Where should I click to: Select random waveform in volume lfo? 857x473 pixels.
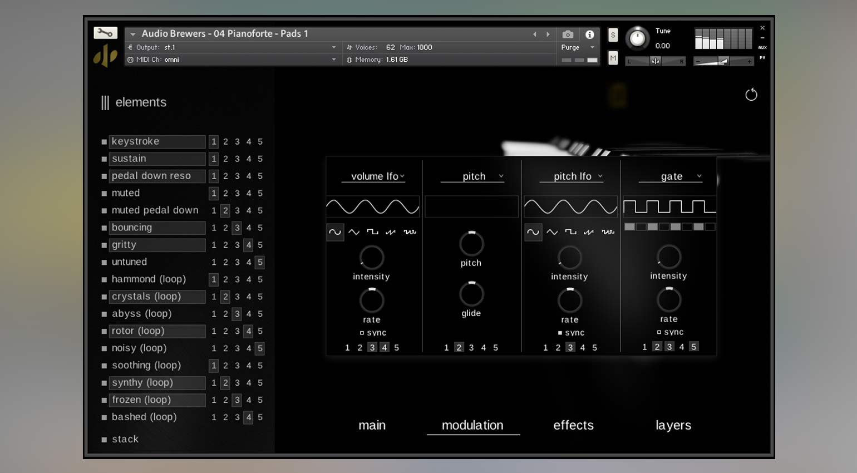410,232
